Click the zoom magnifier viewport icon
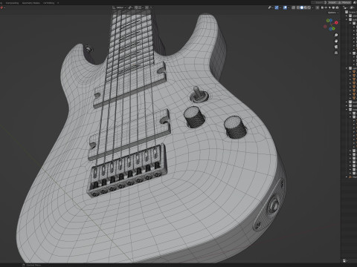The image size is (357, 267). [x=336, y=35]
